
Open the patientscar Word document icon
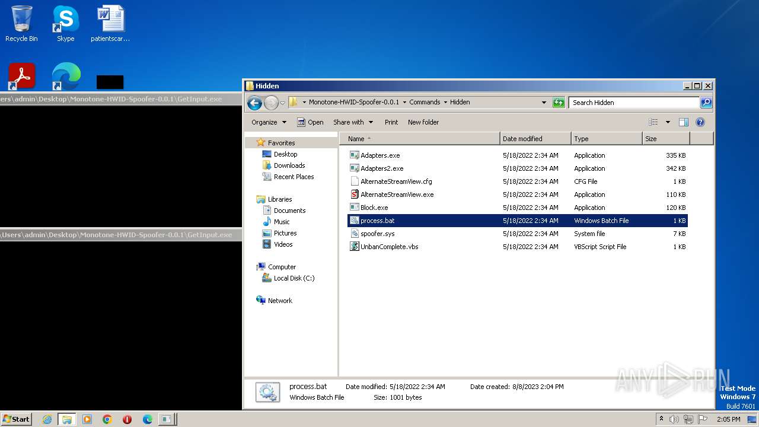point(110,24)
